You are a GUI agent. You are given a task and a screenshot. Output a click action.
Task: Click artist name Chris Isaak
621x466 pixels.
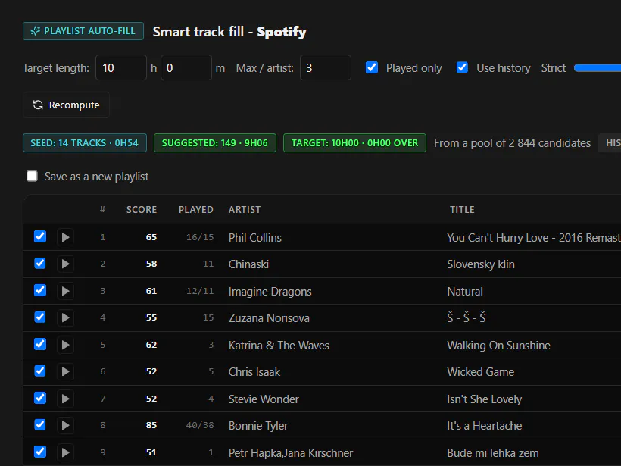coord(254,372)
